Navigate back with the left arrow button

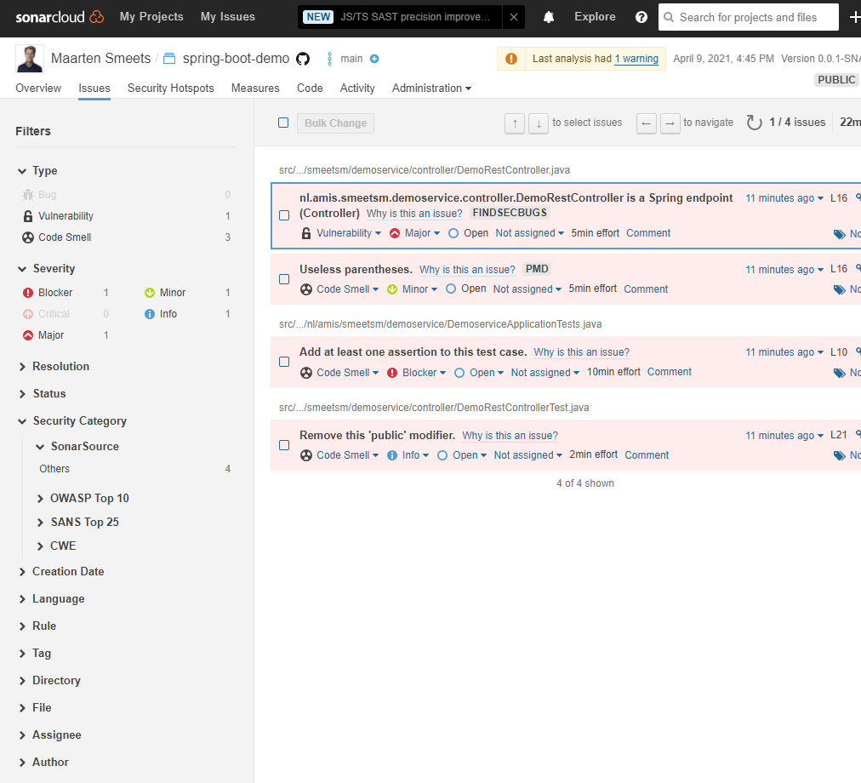tap(647, 123)
